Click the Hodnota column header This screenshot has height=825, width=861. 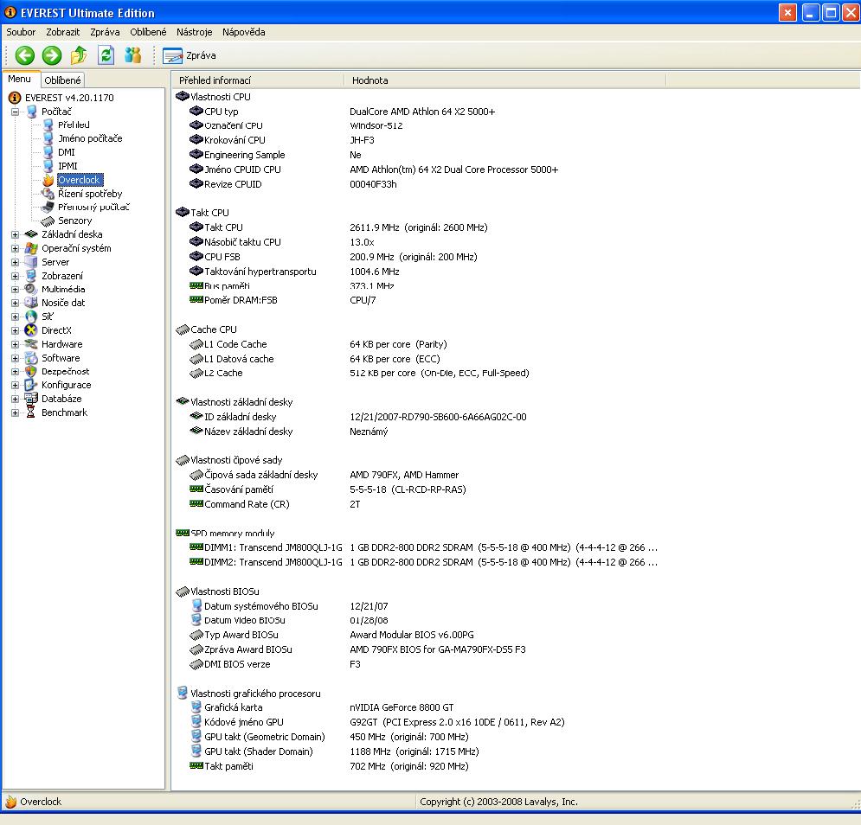pyautogui.click(x=370, y=80)
